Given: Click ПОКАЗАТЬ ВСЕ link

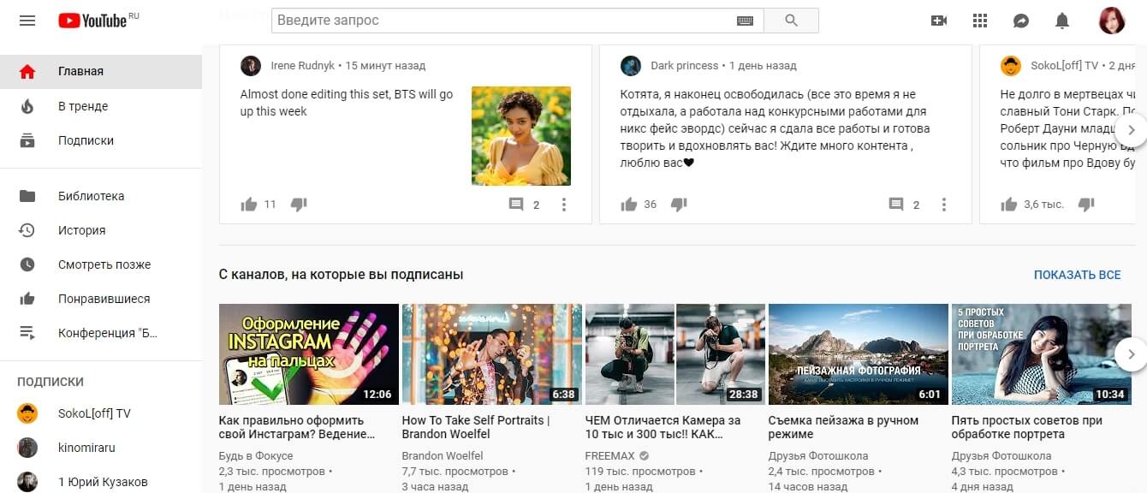Looking at the screenshot, I should tap(1075, 274).
